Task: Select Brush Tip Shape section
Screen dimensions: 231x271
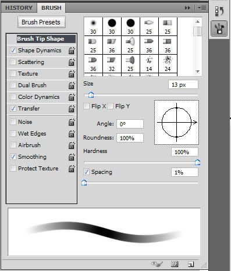Action: pos(41,39)
